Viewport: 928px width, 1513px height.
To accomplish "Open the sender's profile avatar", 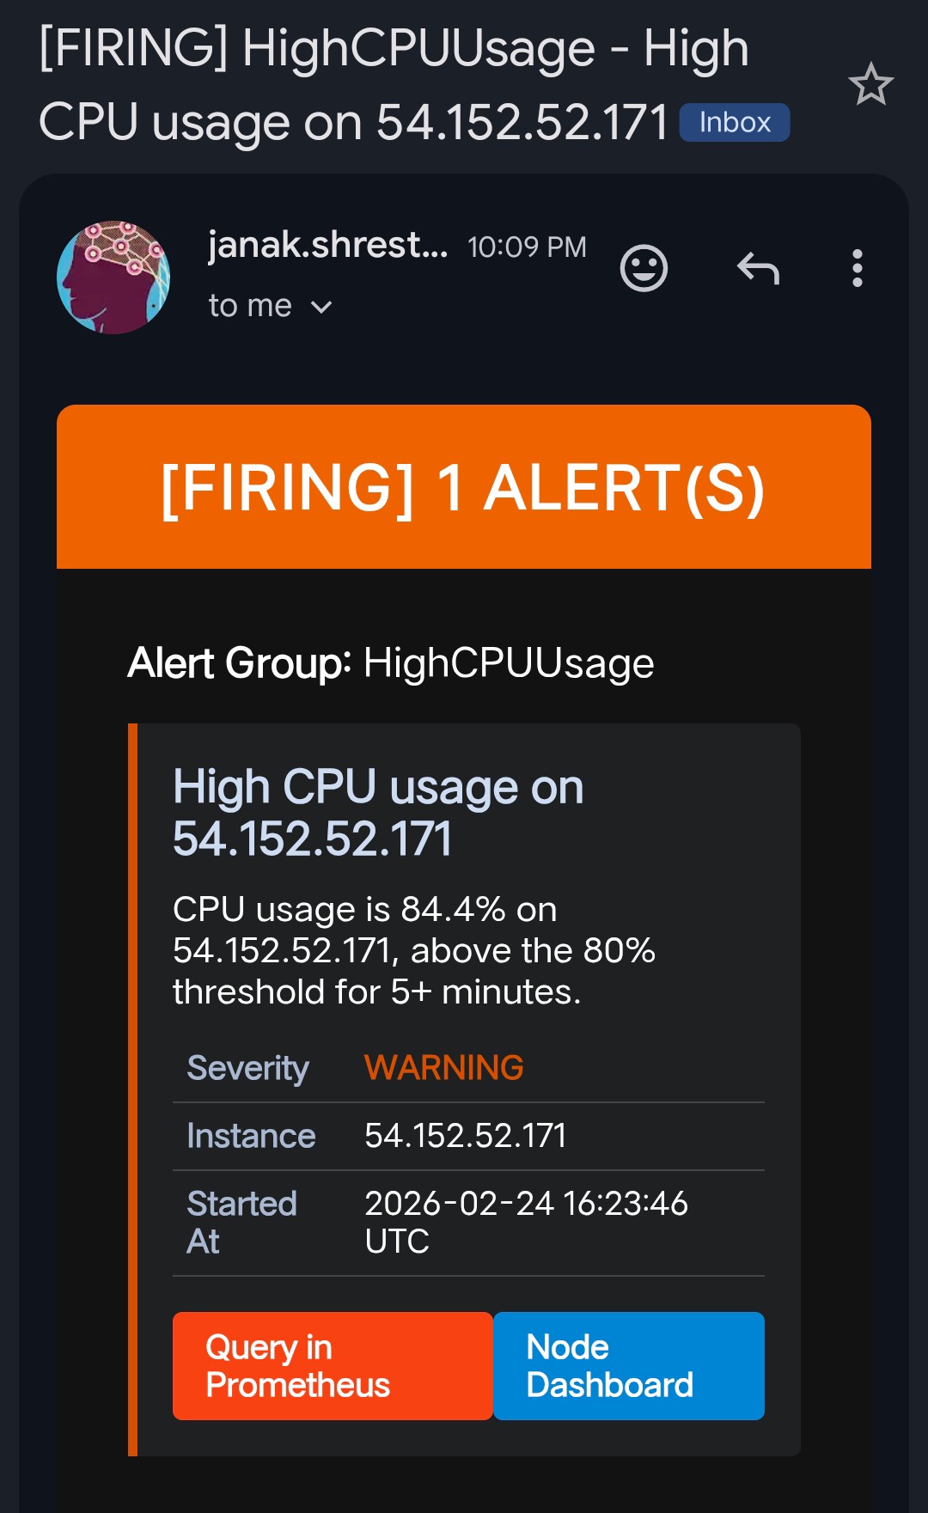I will [113, 277].
